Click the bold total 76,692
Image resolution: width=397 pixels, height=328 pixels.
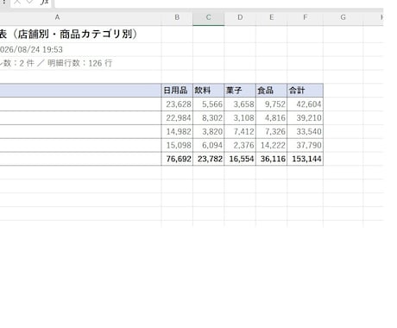pyautogui.click(x=177, y=159)
